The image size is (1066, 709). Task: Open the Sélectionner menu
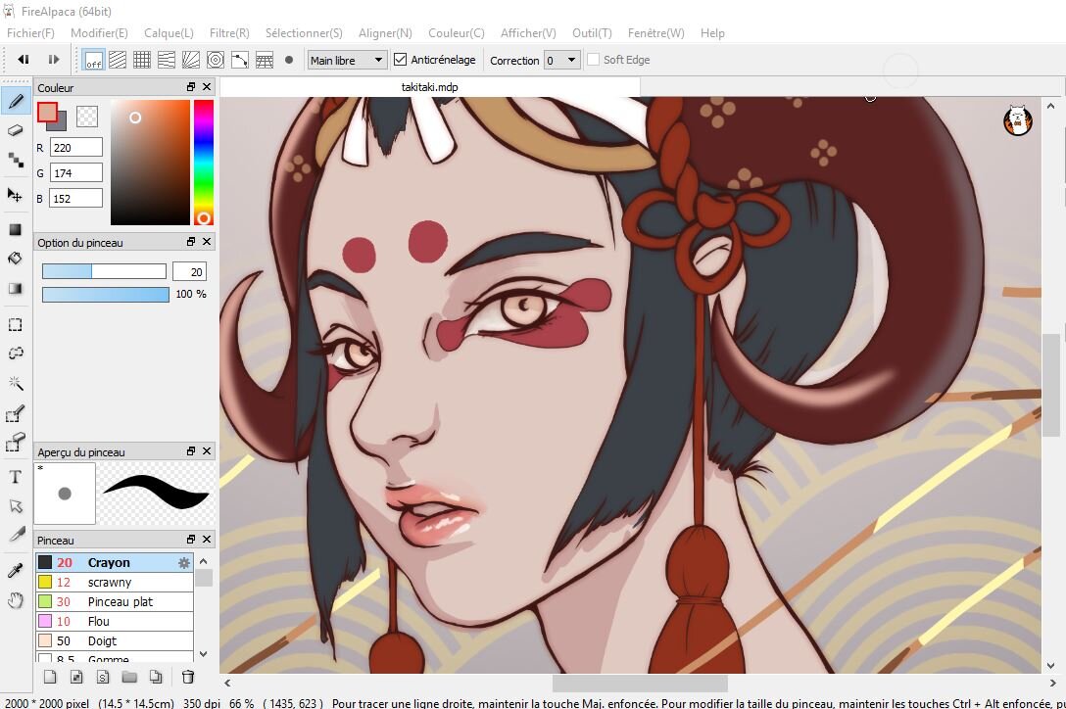coord(304,32)
